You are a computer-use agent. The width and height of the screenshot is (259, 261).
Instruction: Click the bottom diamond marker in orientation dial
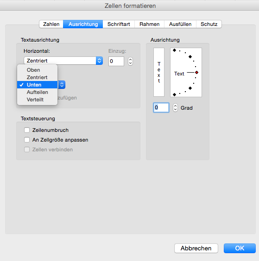174,95
